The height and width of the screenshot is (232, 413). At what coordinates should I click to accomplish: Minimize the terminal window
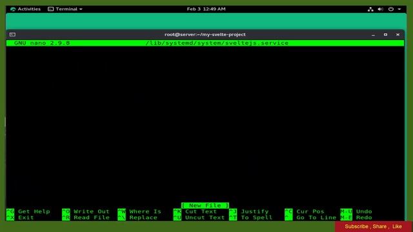373,35
